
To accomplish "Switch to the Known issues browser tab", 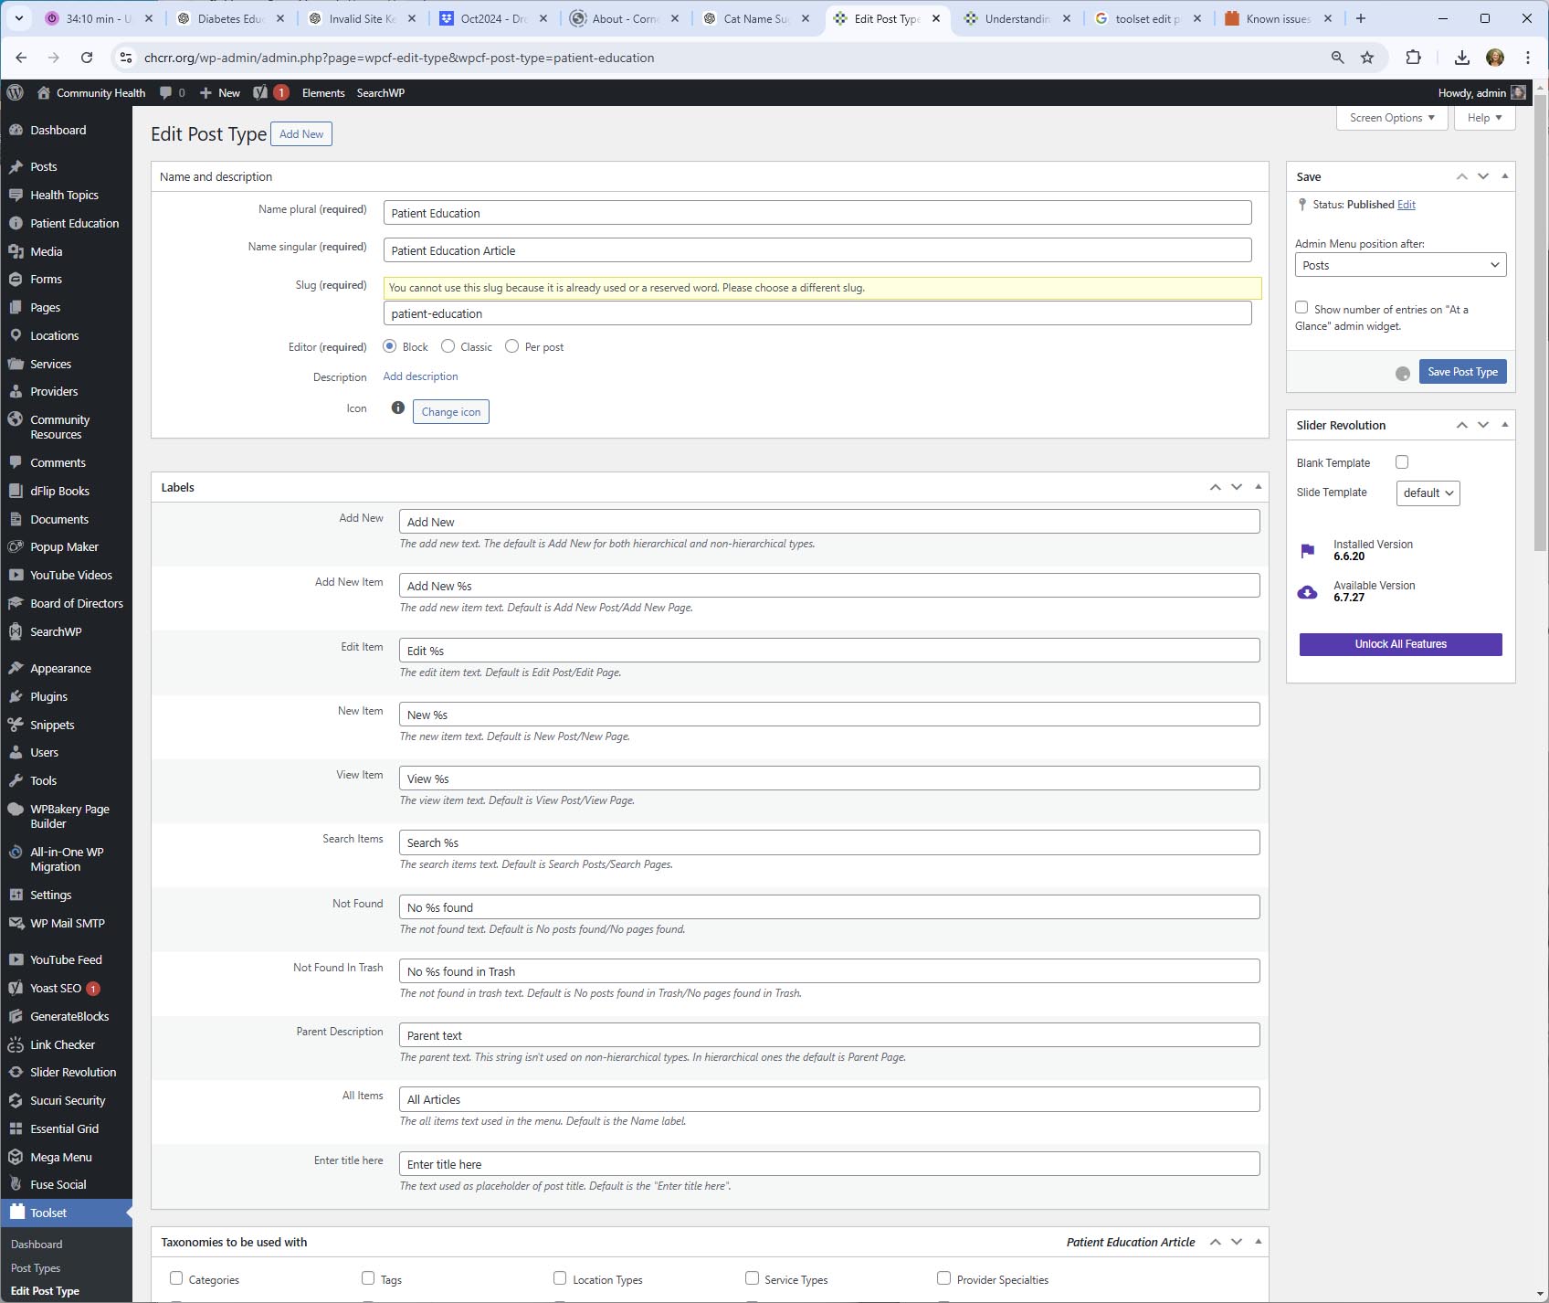I will click(1278, 18).
